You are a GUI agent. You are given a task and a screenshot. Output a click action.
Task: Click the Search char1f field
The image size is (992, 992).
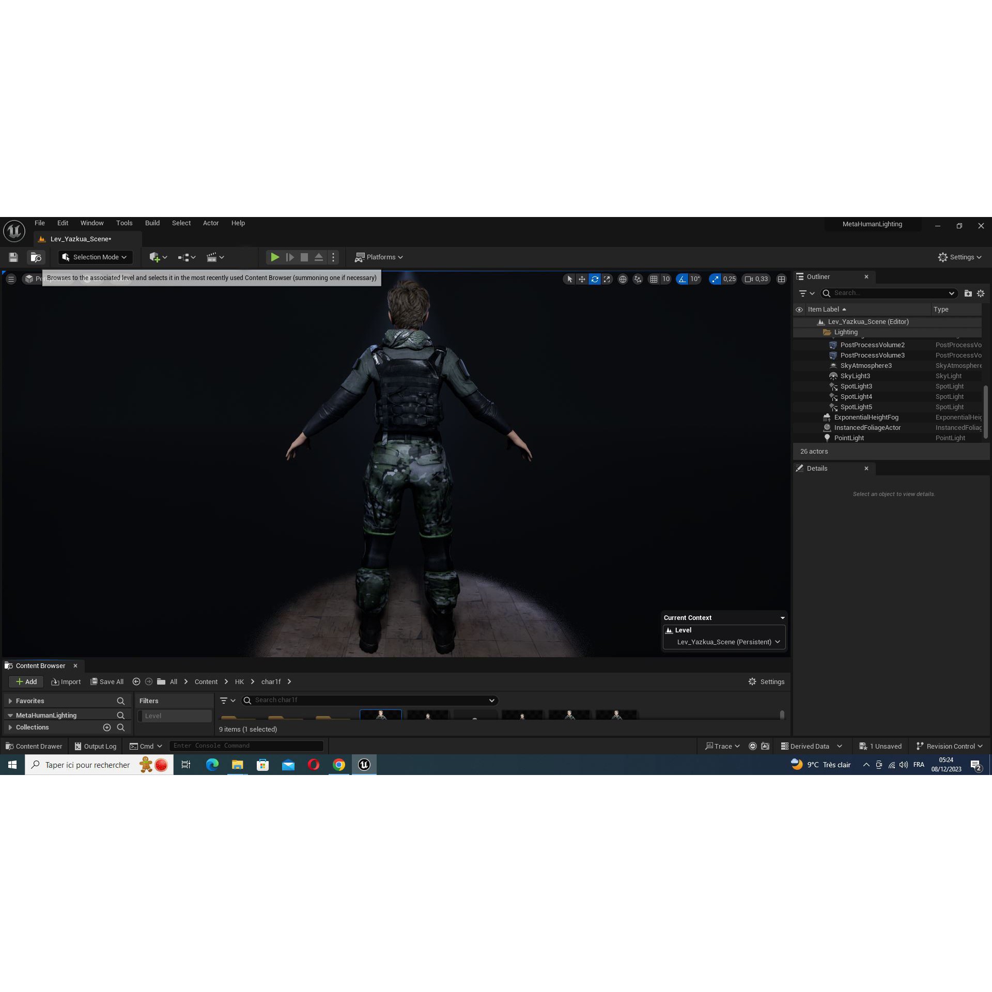(x=369, y=700)
